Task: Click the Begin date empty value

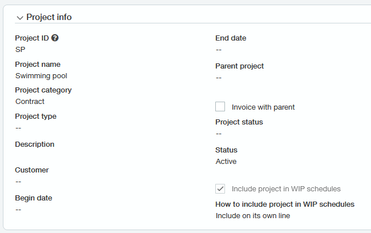Action: pos(18,210)
